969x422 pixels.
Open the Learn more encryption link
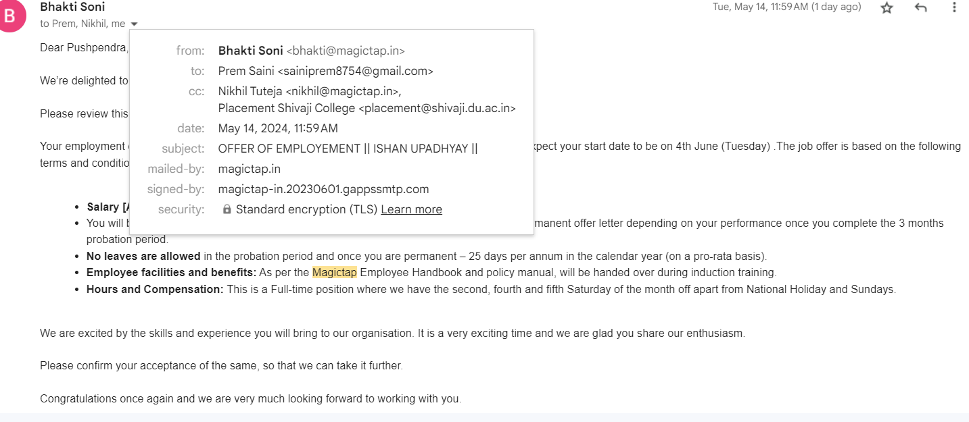pos(411,209)
